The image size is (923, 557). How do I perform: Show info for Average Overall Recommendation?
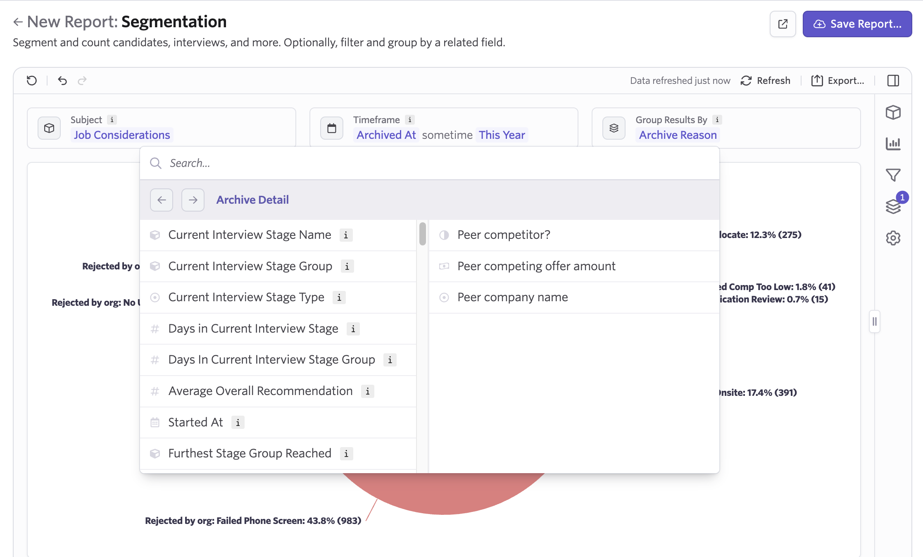tap(368, 391)
